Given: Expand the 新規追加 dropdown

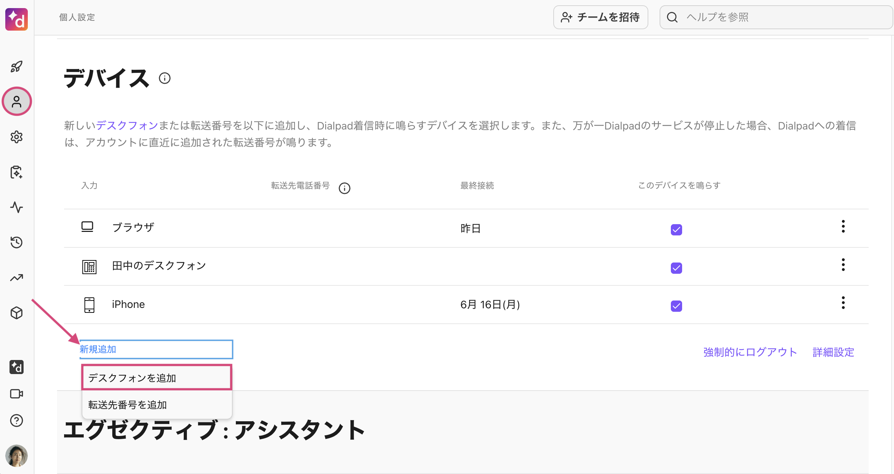Looking at the screenshot, I should coord(156,349).
